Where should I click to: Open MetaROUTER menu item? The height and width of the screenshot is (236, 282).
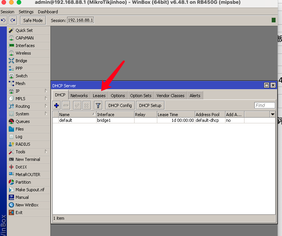click(x=28, y=175)
